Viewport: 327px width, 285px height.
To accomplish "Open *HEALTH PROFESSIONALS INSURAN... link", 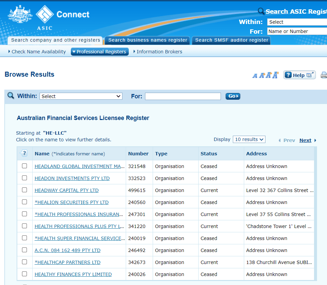I will point(79,214).
